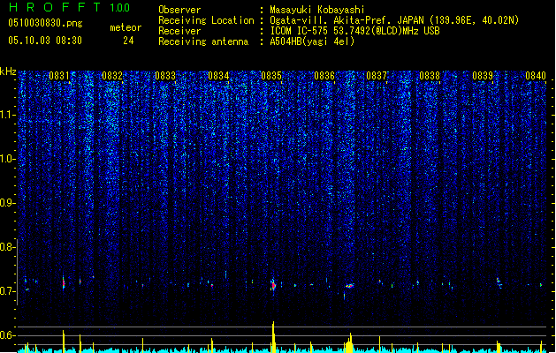Click the 0836 time marker
The width and height of the screenshot is (556, 353).
(324, 76)
